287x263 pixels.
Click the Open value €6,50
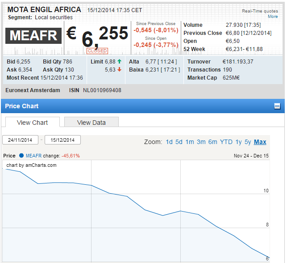pyautogui.click(x=233, y=41)
